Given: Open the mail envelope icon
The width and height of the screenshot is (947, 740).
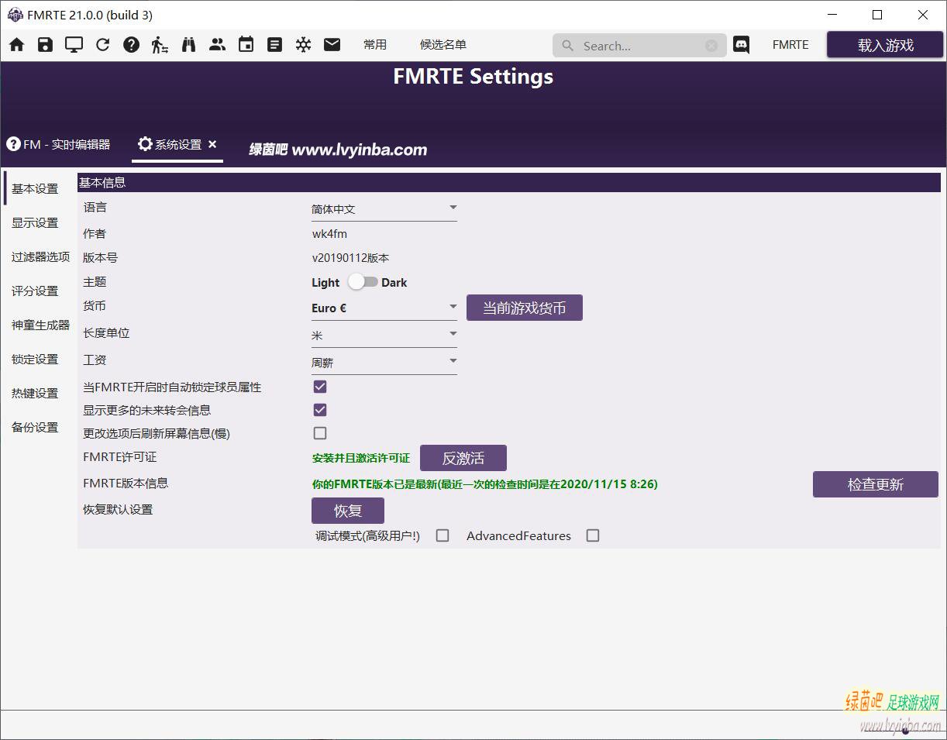Looking at the screenshot, I should (x=332, y=45).
